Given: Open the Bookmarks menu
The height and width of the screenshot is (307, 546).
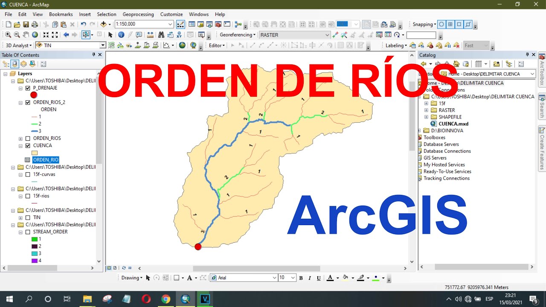Looking at the screenshot, I should pyautogui.click(x=61, y=14).
